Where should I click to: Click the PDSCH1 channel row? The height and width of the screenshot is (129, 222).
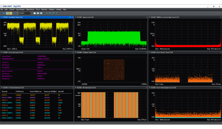pos(37,100)
